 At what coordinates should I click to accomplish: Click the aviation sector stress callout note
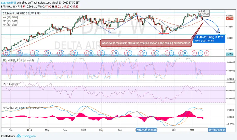coord(146,43)
